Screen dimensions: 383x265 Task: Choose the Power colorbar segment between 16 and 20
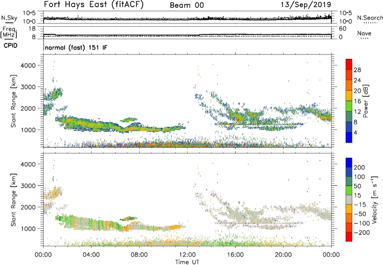(x=349, y=96)
